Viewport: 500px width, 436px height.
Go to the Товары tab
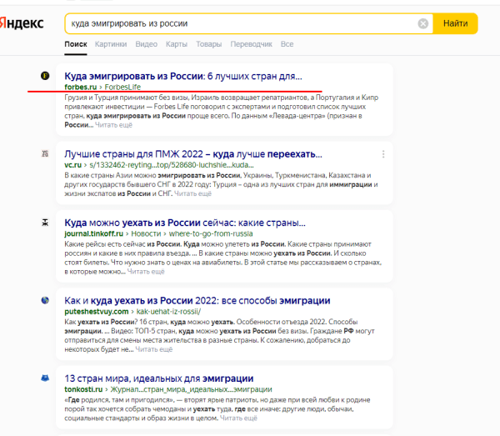[208, 43]
